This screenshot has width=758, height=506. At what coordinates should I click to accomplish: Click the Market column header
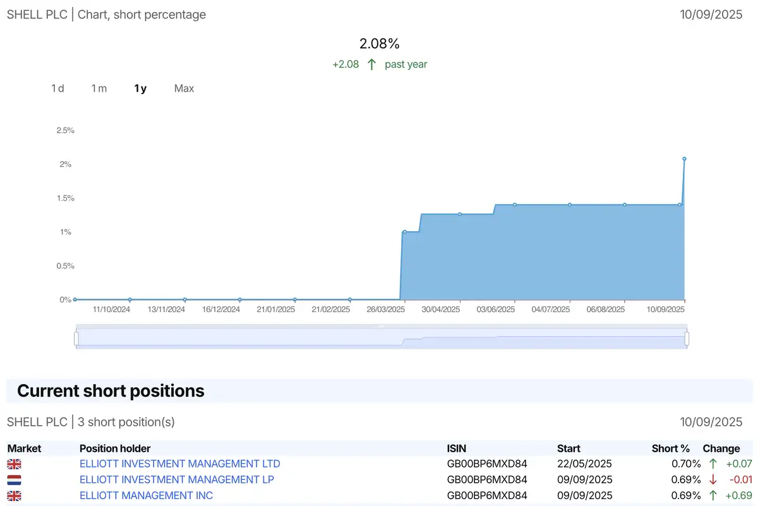point(24,449)
